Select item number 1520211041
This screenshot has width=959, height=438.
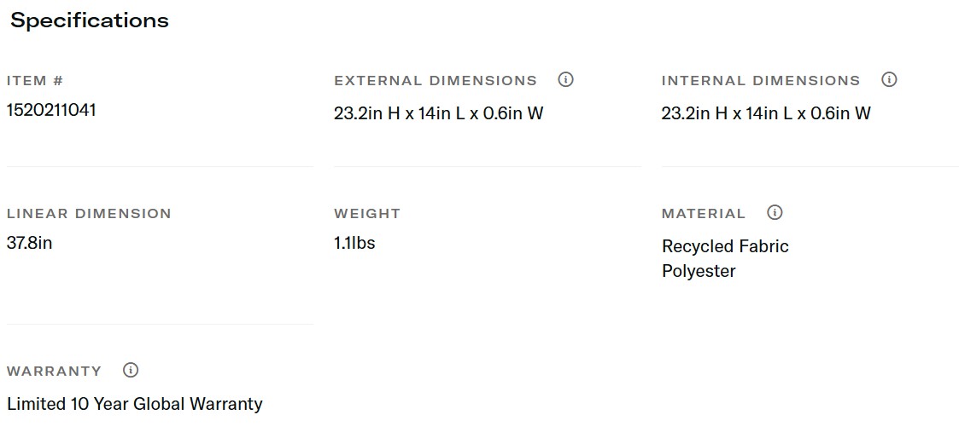pyautogui.click(x=51, y=110)
